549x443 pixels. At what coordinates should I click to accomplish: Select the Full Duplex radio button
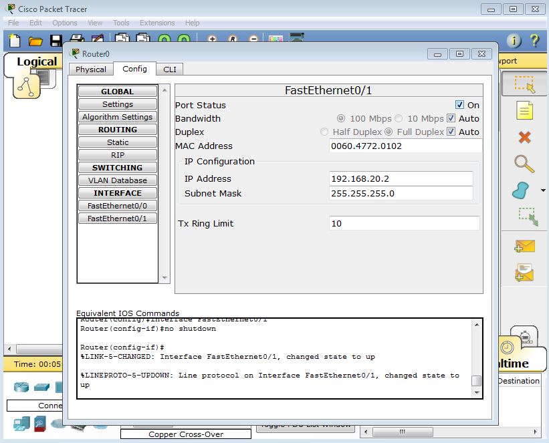point(389,132)
